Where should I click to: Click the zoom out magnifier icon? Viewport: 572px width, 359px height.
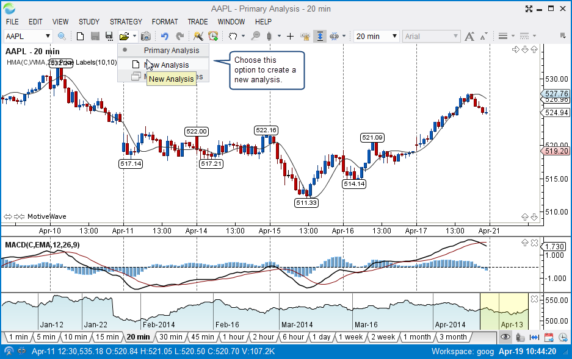pos(256,36)
